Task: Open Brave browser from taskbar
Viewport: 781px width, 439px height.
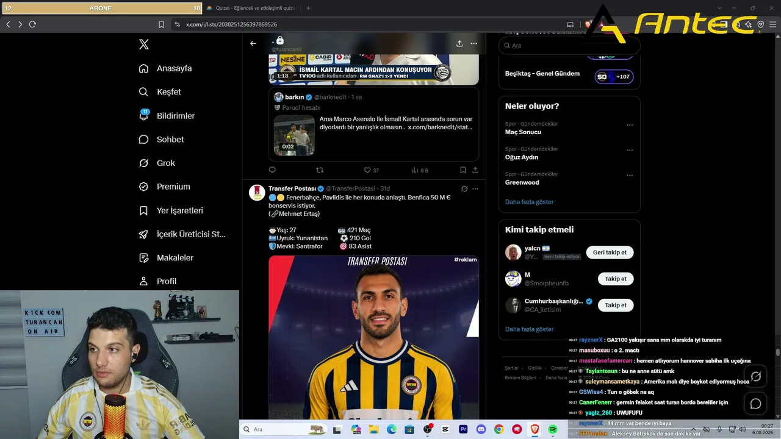Action: pos(535,429)
